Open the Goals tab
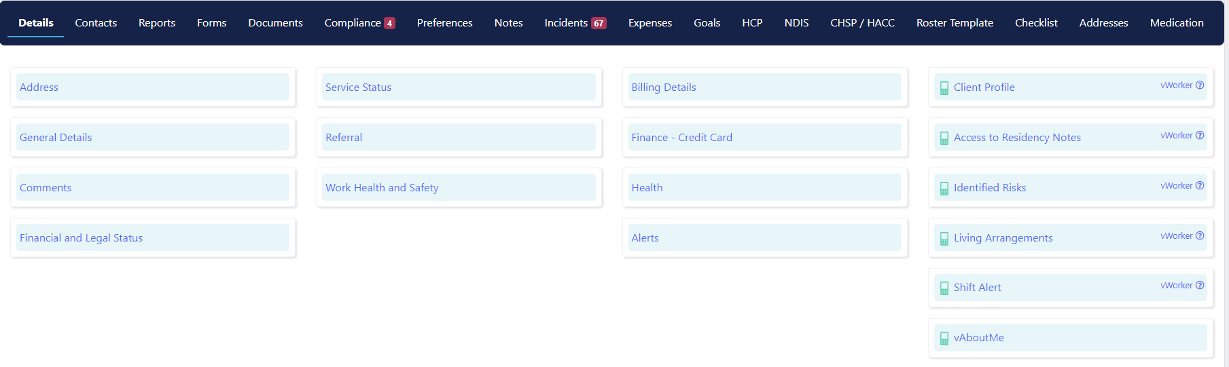1229x367 pixels. point(707,23)
